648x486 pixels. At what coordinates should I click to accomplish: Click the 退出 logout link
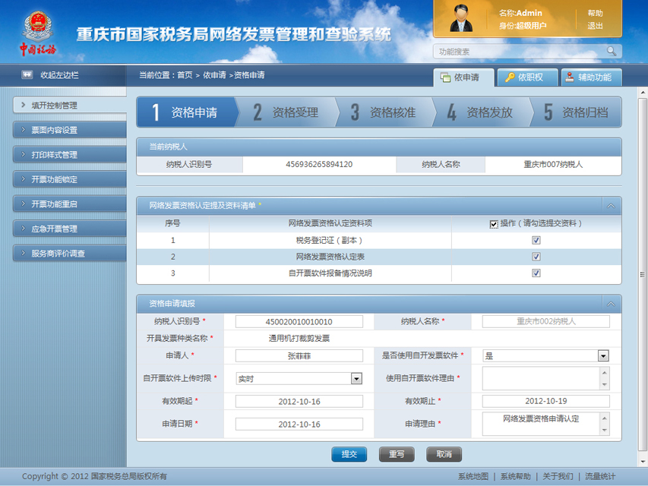coord(595,26)
